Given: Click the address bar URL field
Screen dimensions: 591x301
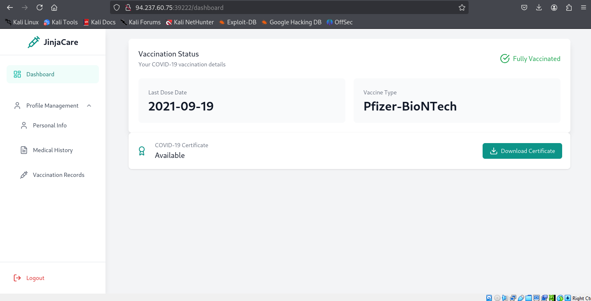Looking at the screenshot, I should (288, 7).
